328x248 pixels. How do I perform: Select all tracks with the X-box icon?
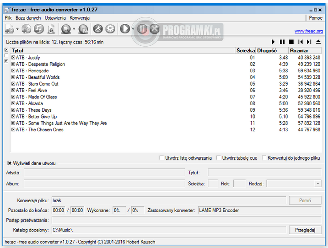pyautogui.click(x=6, y=49)
